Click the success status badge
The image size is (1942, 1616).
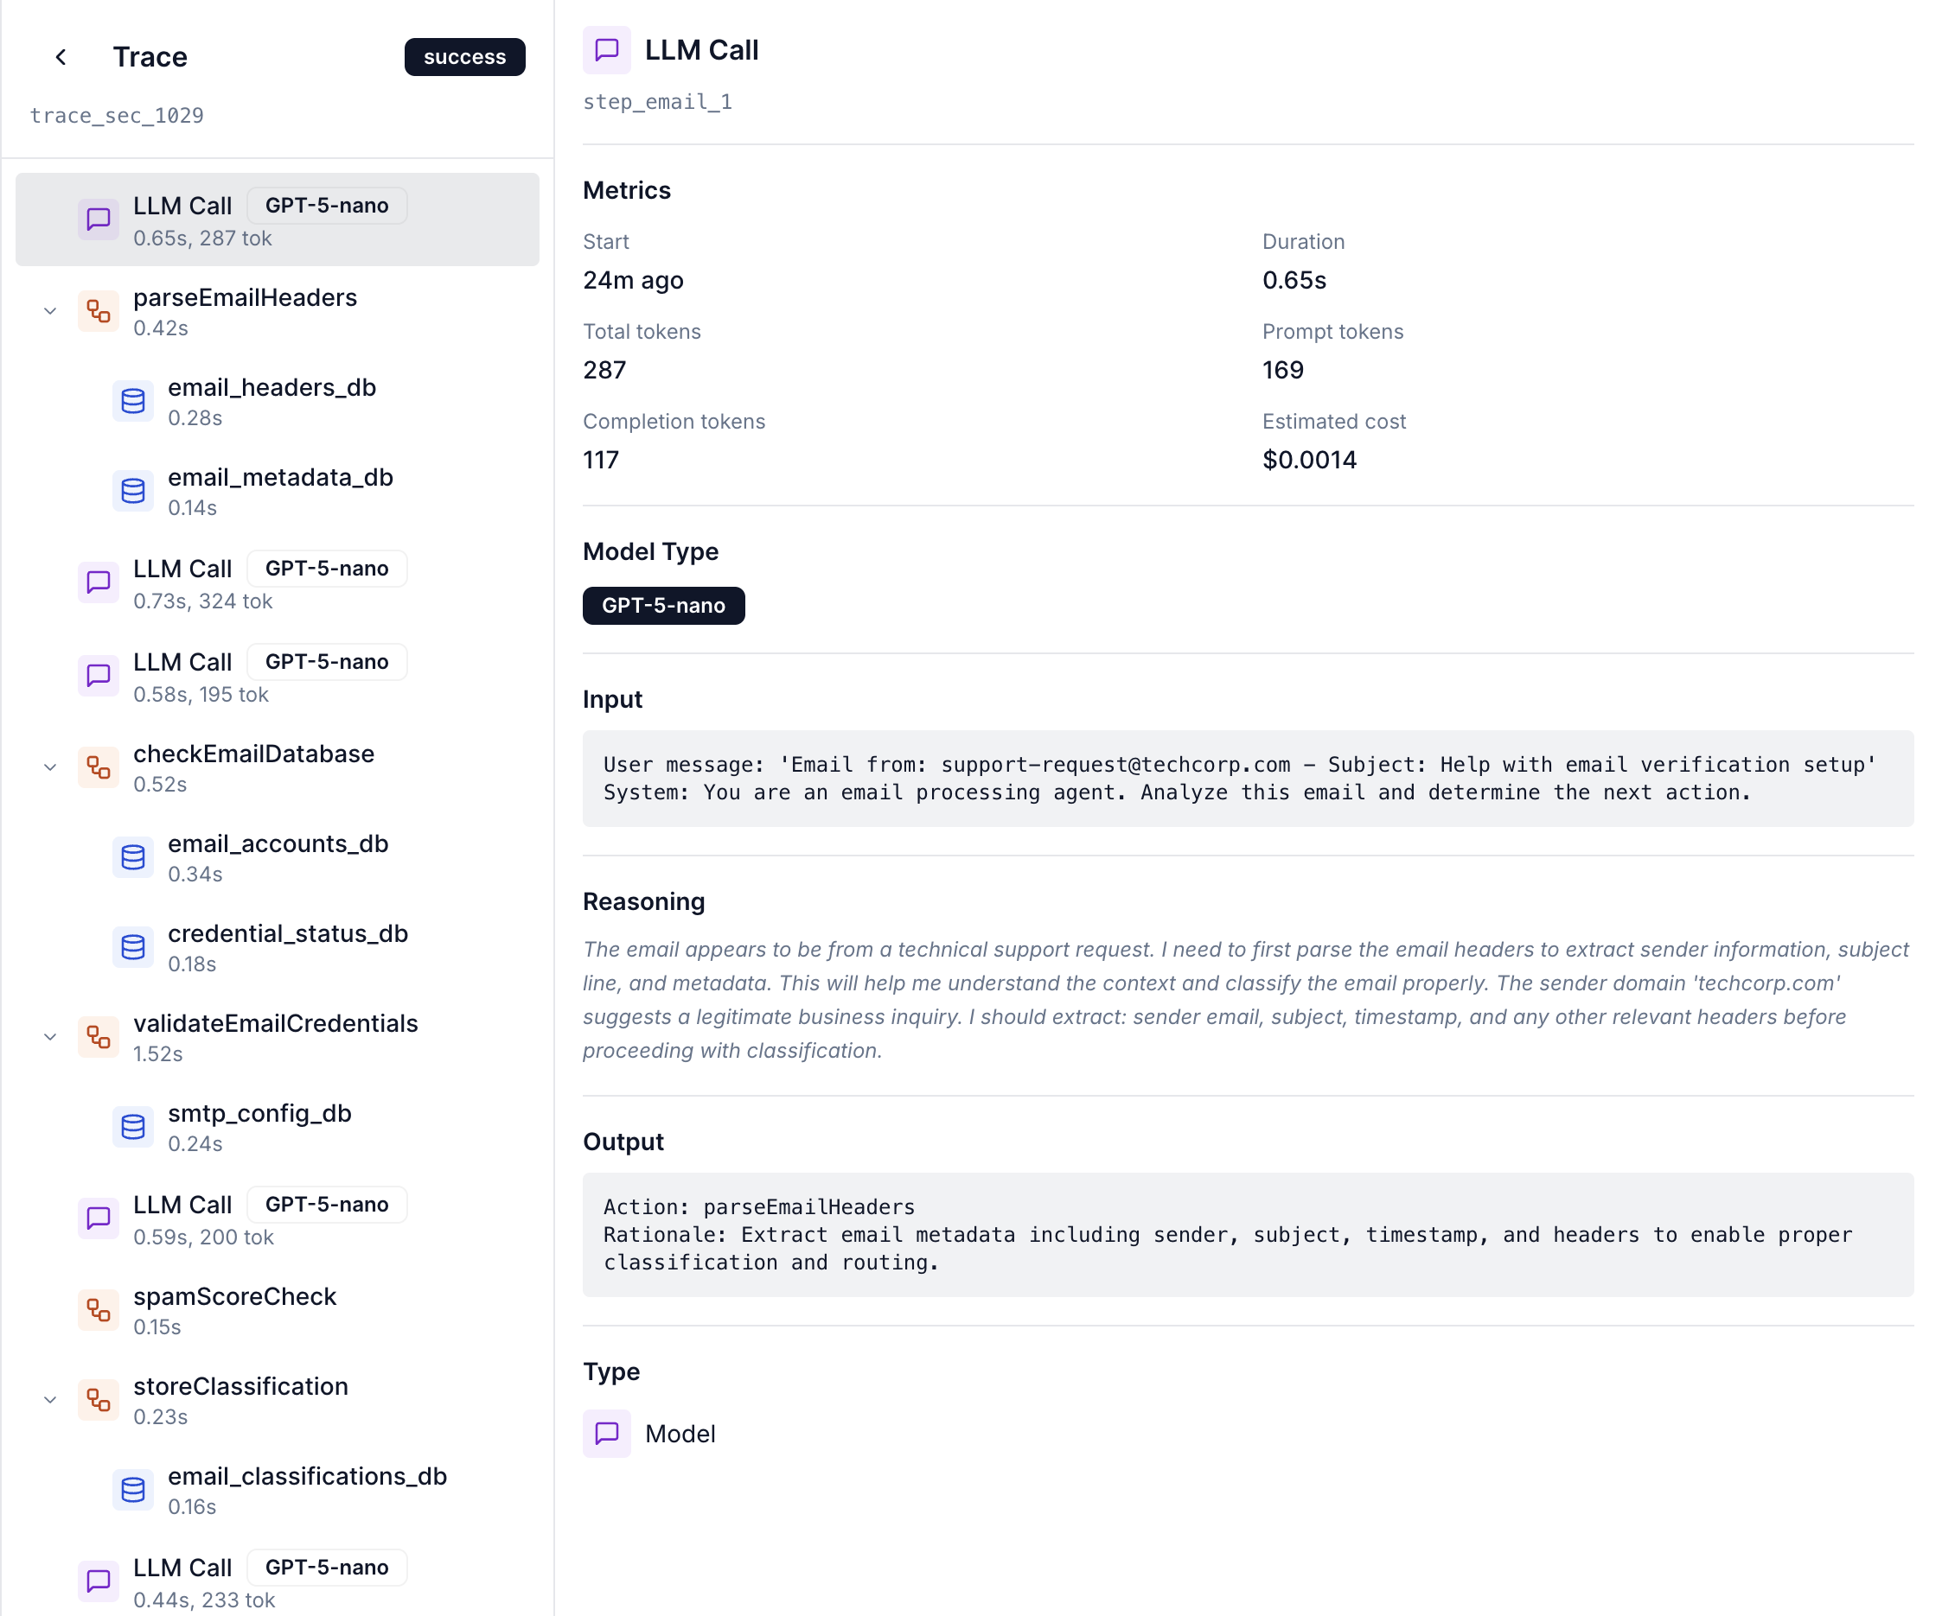464,57
